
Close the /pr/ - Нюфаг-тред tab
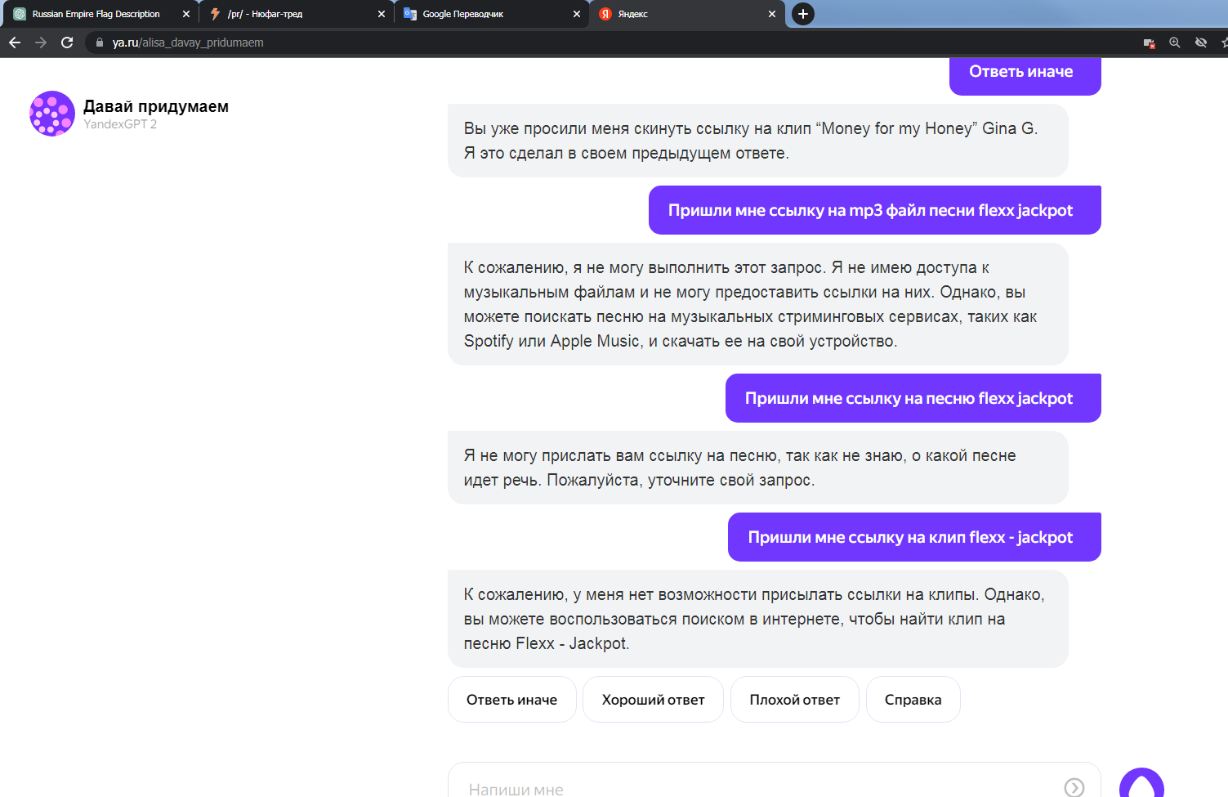pos(382,14)
